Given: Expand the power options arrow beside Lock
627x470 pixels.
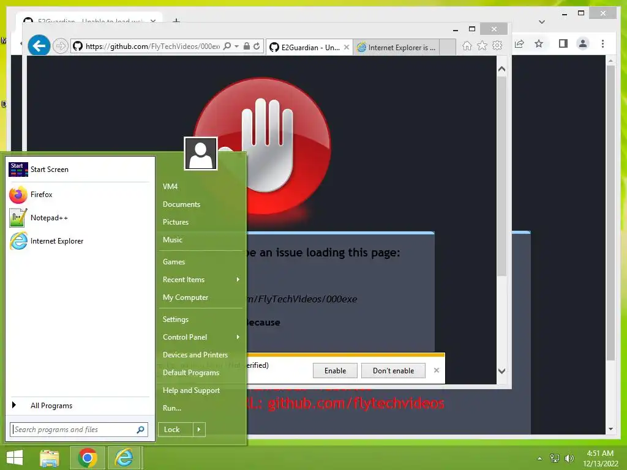Looking at the screenshot, I should [x=199, y=430].
